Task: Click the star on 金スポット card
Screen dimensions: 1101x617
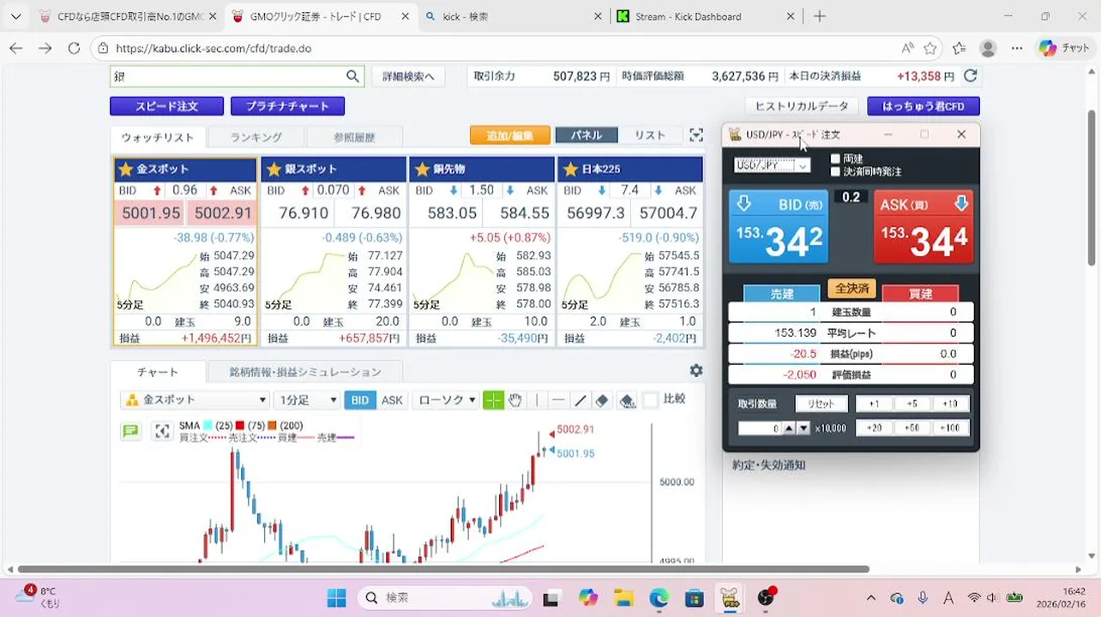Action: pos(126,169)
